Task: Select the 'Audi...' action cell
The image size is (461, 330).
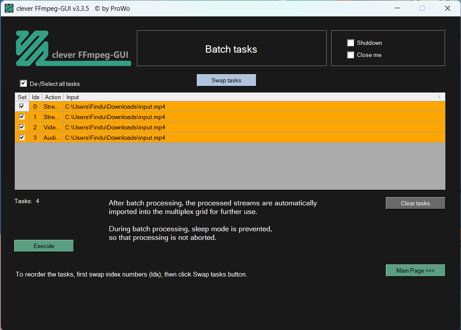Action: [53, 138]
